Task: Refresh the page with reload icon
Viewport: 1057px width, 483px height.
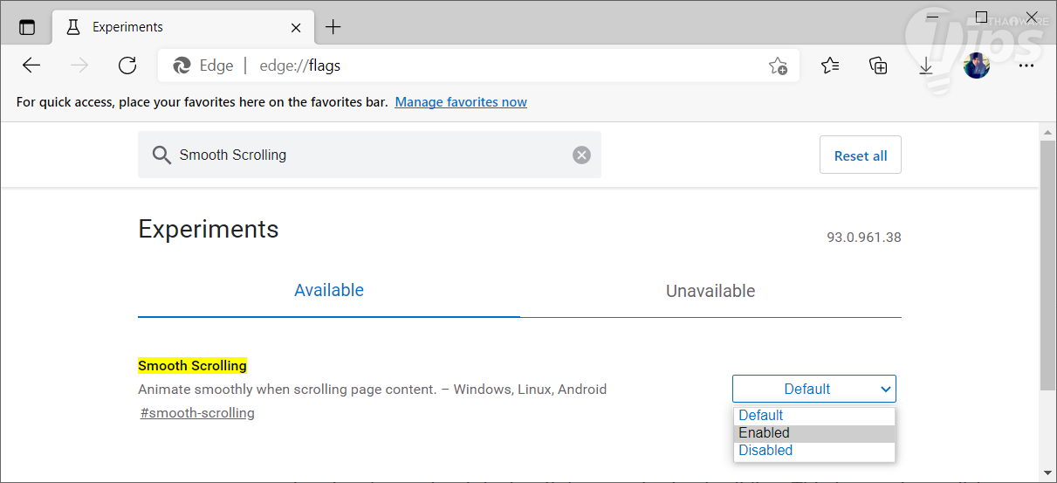Action: tap(127, 66)
